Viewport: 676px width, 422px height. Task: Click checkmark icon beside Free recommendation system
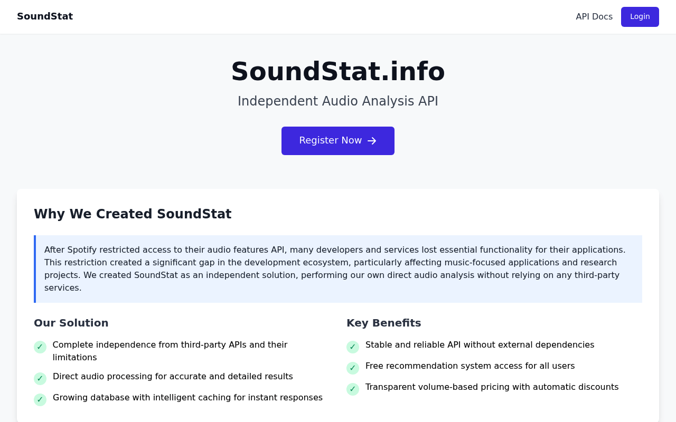(353, 368)
